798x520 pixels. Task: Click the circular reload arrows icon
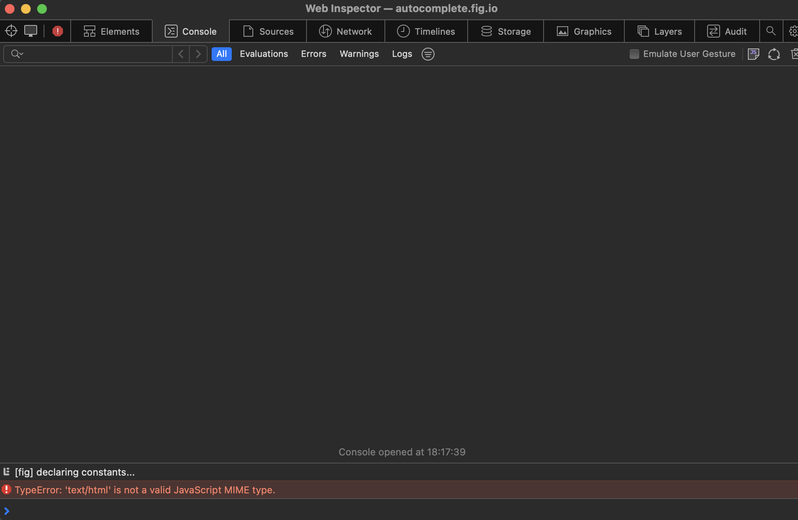(x=774, y=54)
